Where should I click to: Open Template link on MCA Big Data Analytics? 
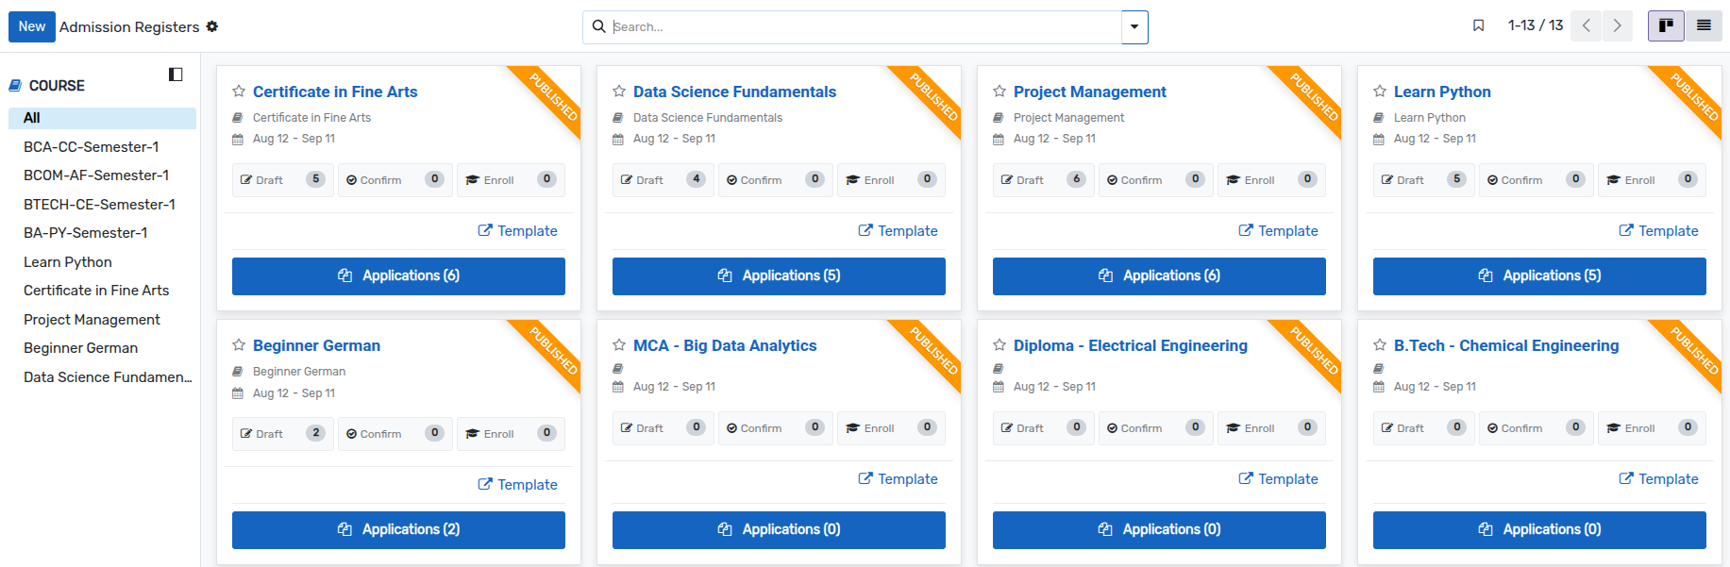[898, 478]
